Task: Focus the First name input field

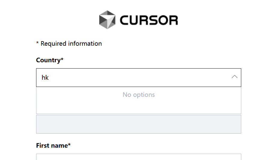Action: [138, 157]
